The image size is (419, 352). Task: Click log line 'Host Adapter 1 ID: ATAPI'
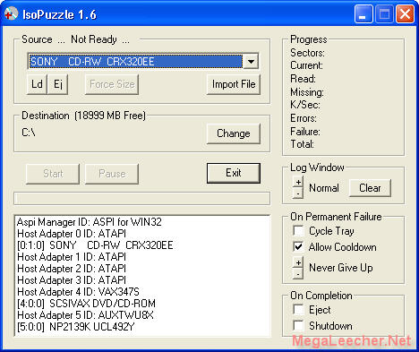click(x=72, y=257)
